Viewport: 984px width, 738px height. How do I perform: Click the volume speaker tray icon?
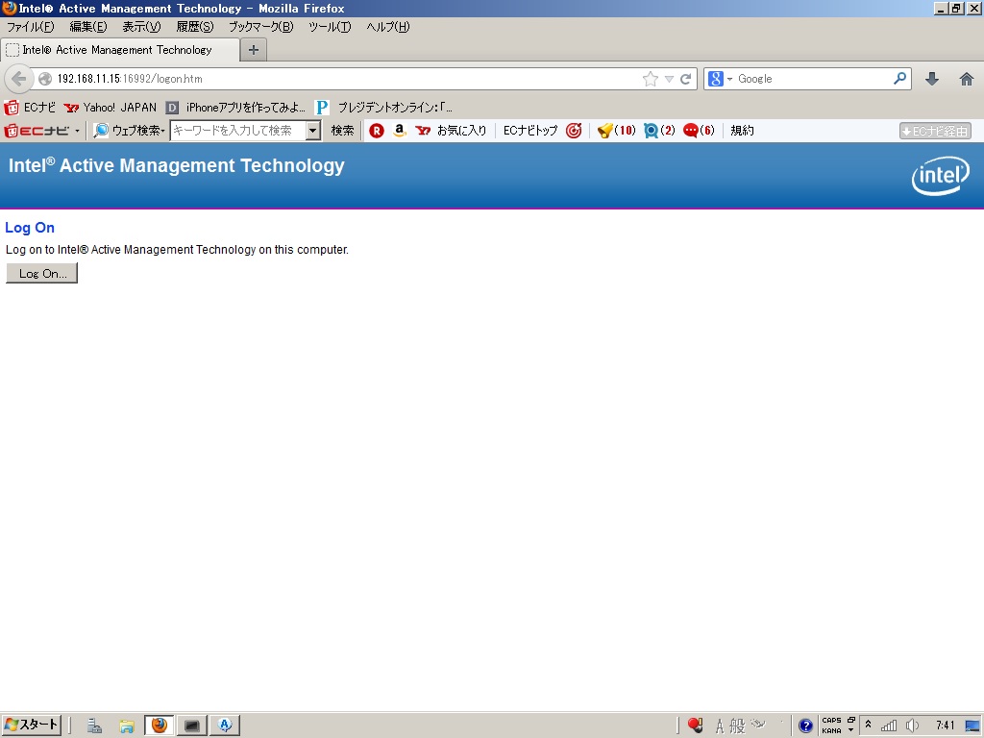pyautogui.click(x=912, y=726)
